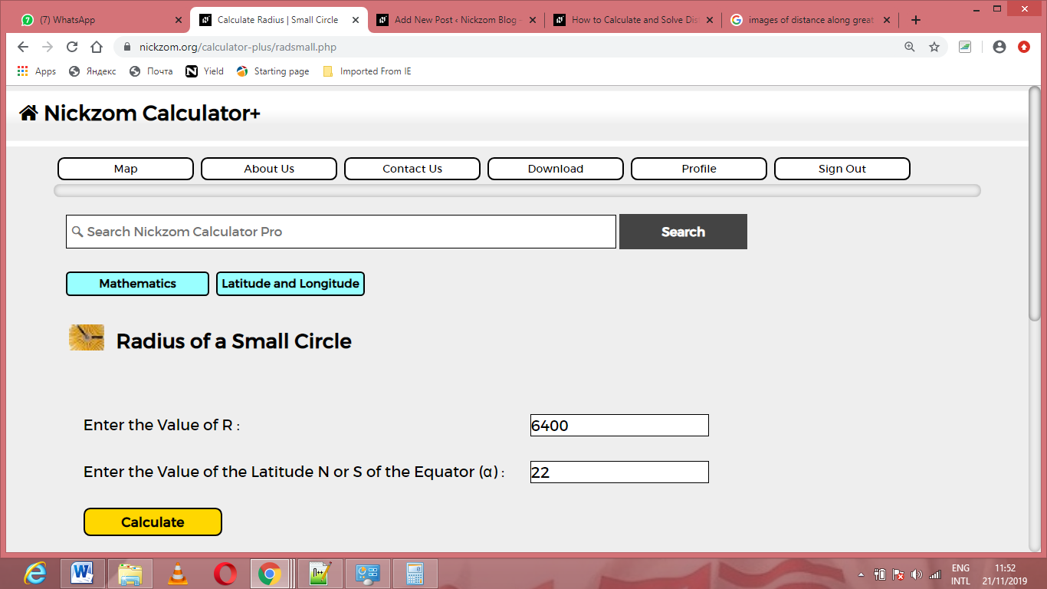Select the Mathematics breadcrumb button
Screen dimensions: 1047x589
tap(138, 284)
